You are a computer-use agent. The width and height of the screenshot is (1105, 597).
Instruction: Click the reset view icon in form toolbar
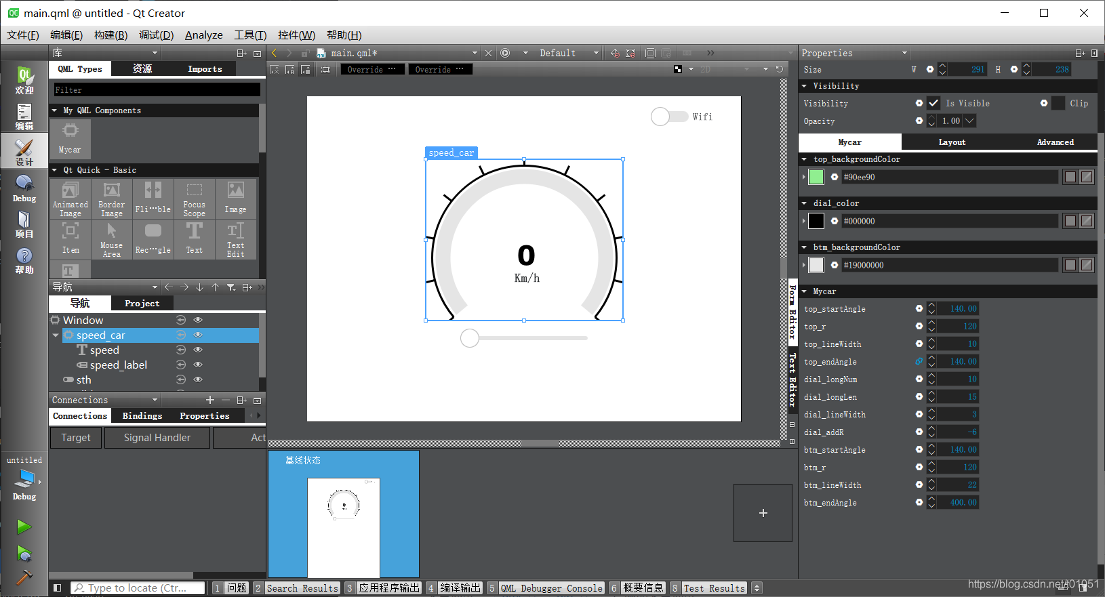[780, 69]
